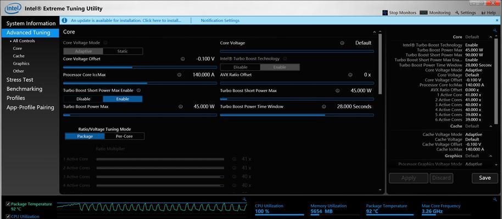Open Settings wrench icon in title bar
This screenshot has height=219, width=502.
click(457, 13)
